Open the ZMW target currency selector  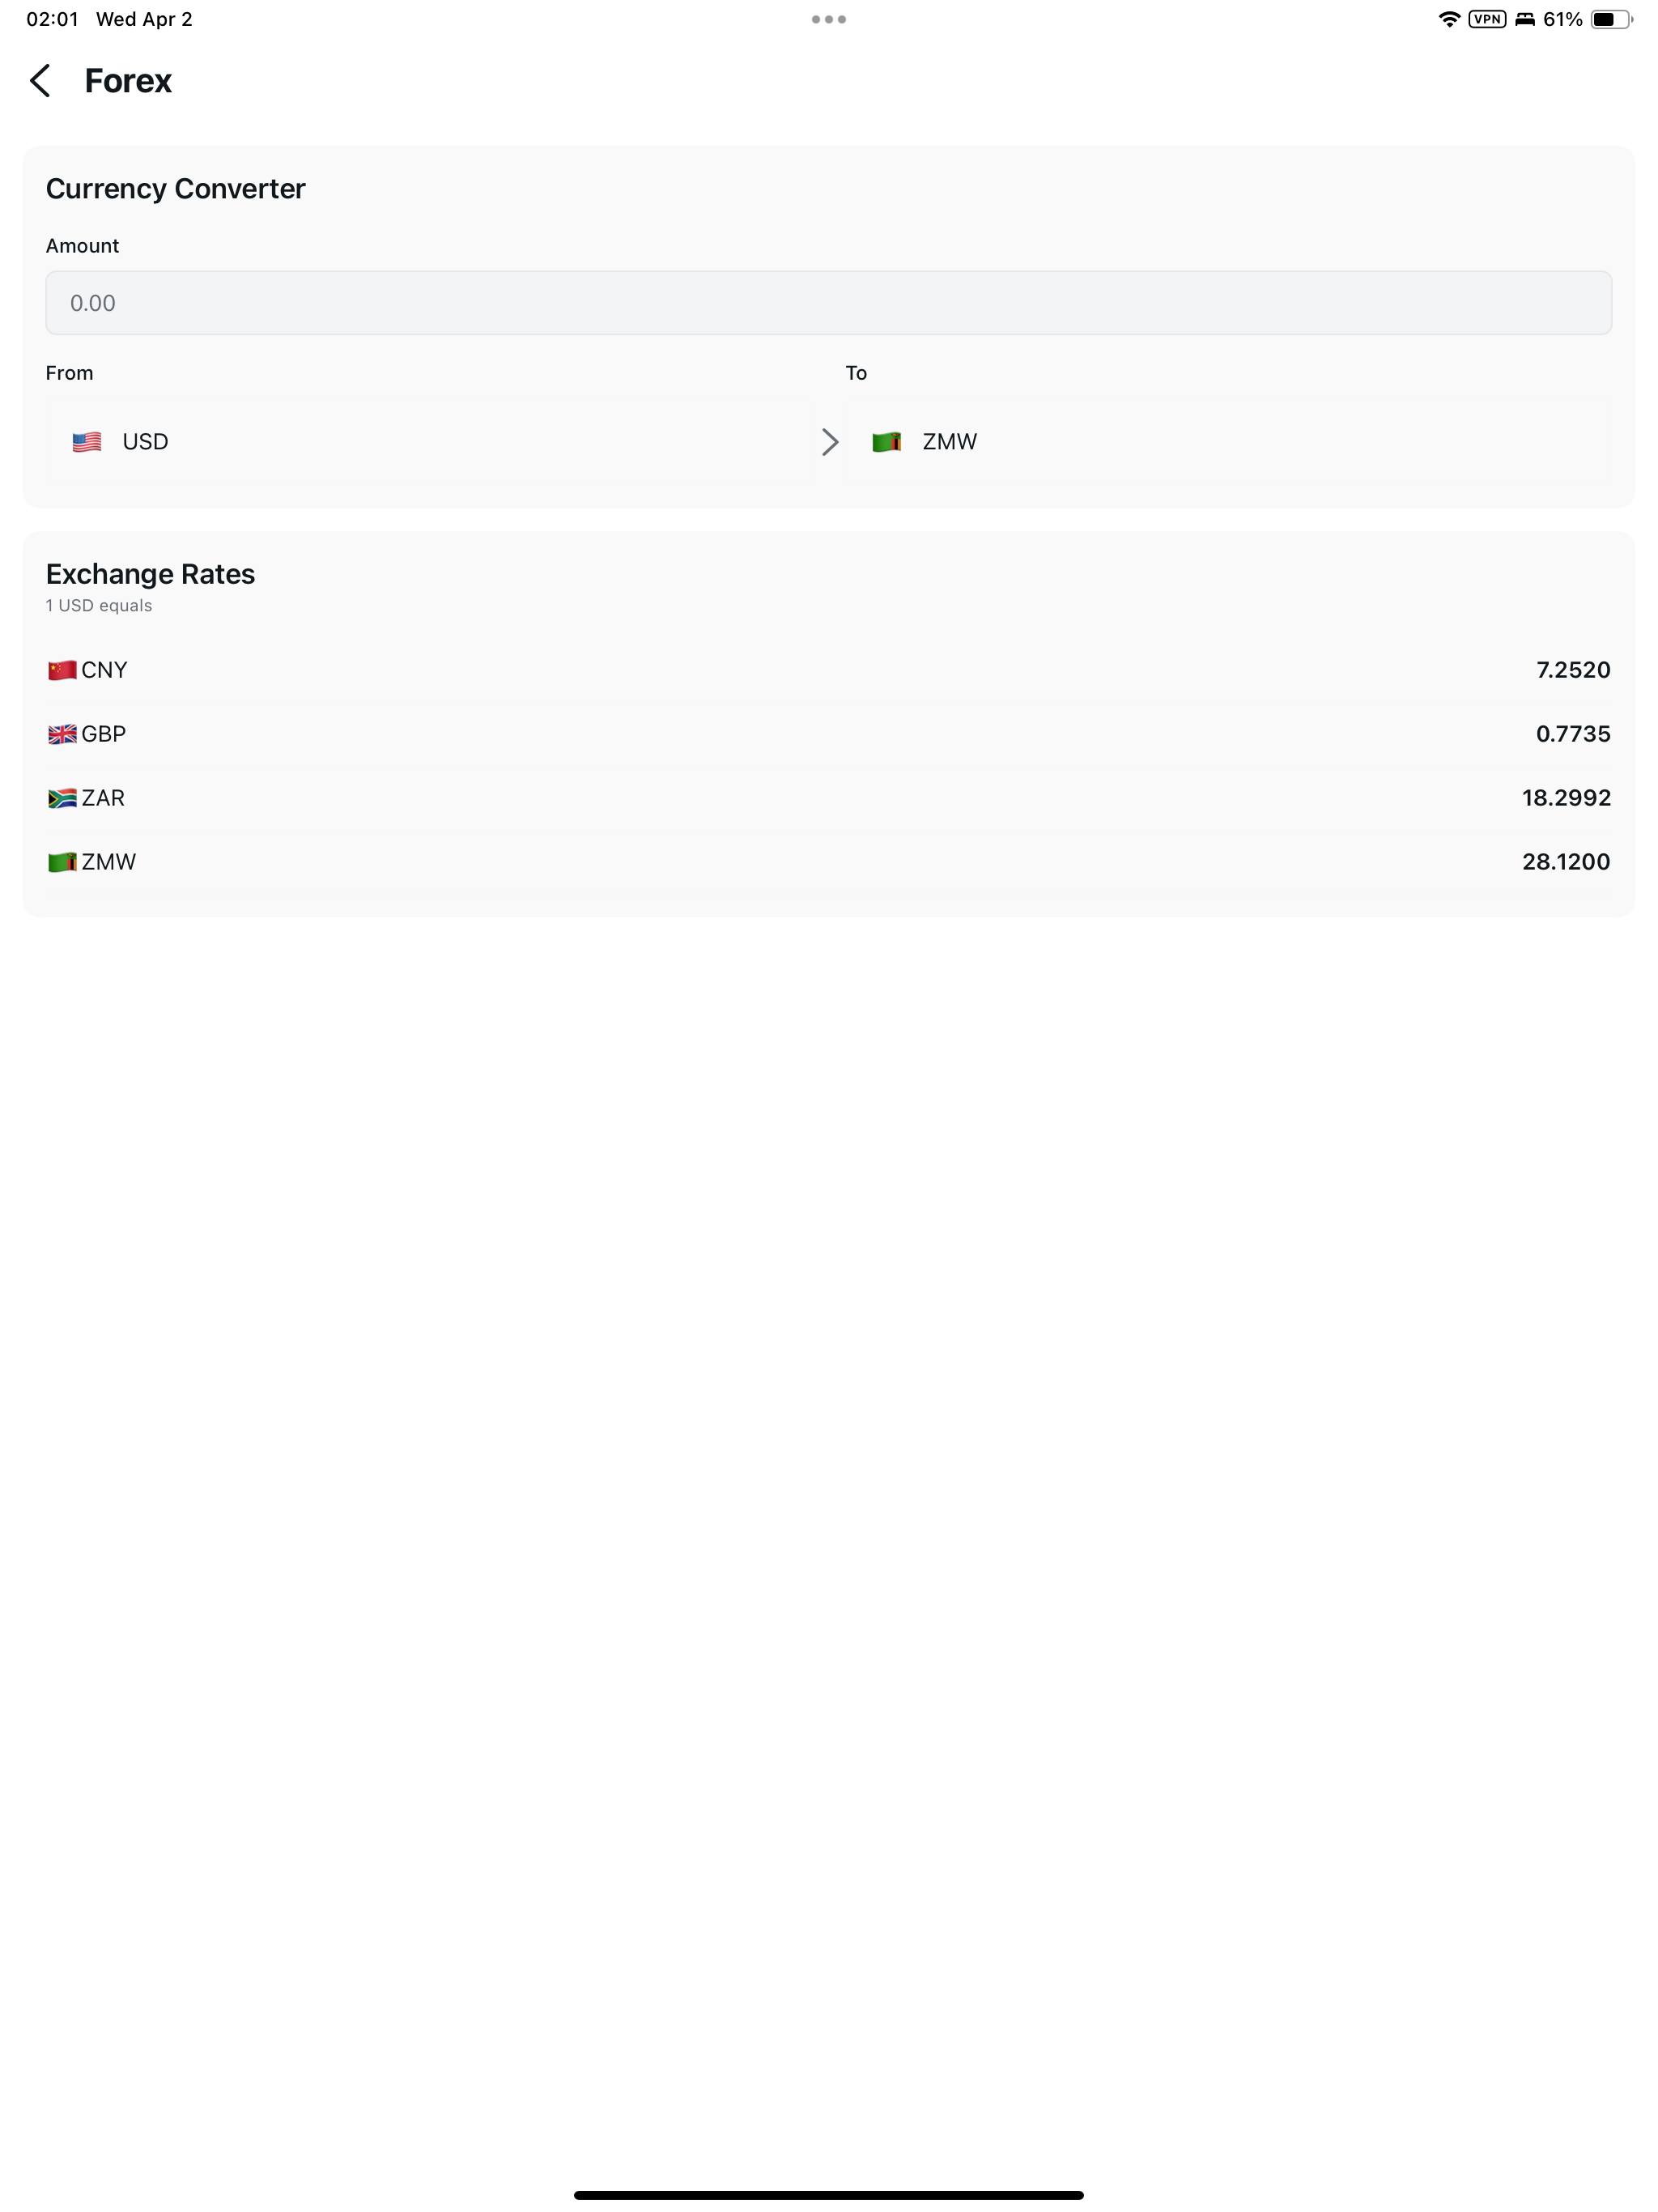[1229, 442]
